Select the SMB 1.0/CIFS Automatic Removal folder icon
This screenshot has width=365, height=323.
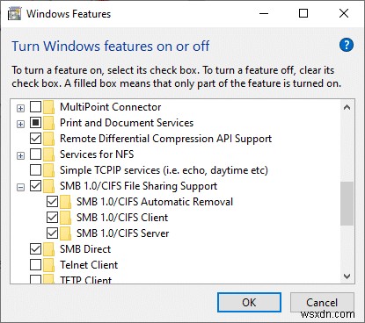coord(66,202)
